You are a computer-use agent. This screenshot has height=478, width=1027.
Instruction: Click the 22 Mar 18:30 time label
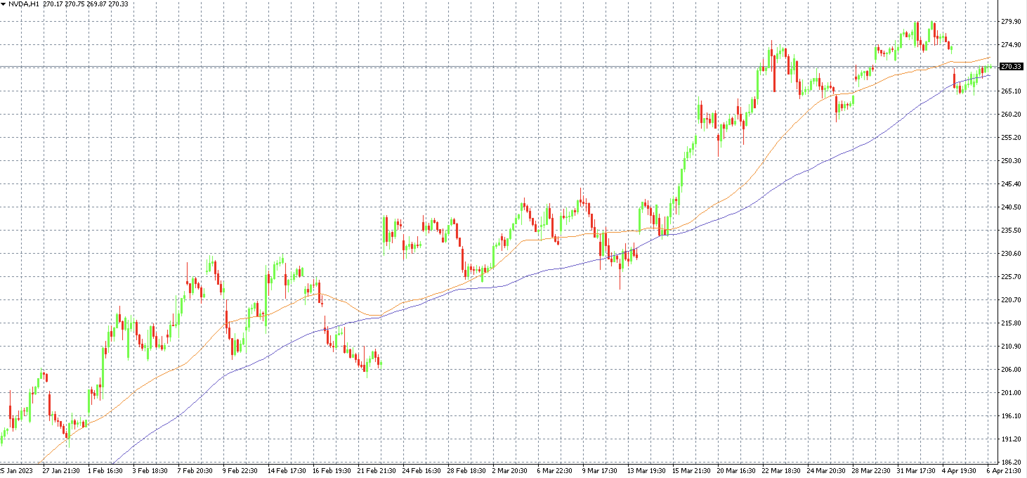[781, 471]
